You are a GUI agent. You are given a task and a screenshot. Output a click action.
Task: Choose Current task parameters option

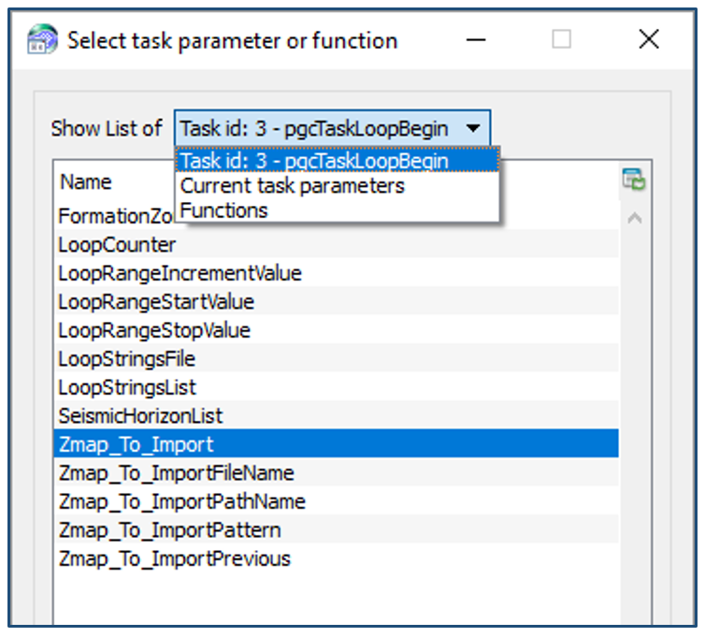point(292,186)
